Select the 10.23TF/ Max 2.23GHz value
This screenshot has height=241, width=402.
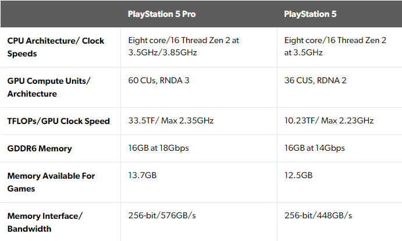(329, 120)
